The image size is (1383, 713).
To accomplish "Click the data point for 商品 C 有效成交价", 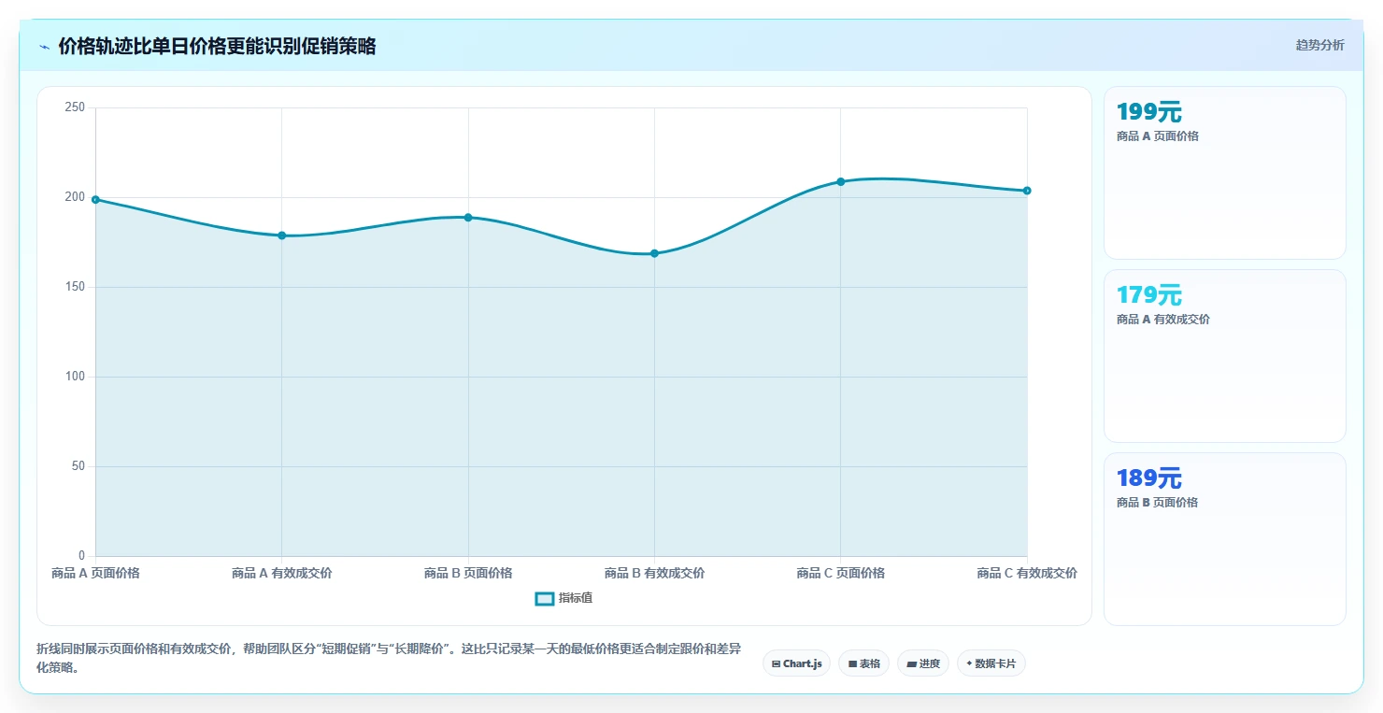I will (1027, 191).
